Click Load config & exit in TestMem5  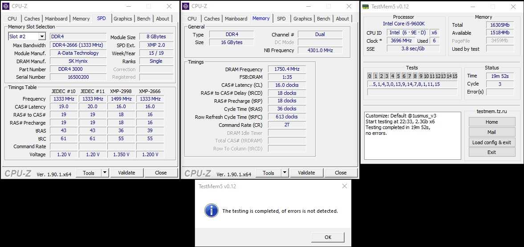492,142
